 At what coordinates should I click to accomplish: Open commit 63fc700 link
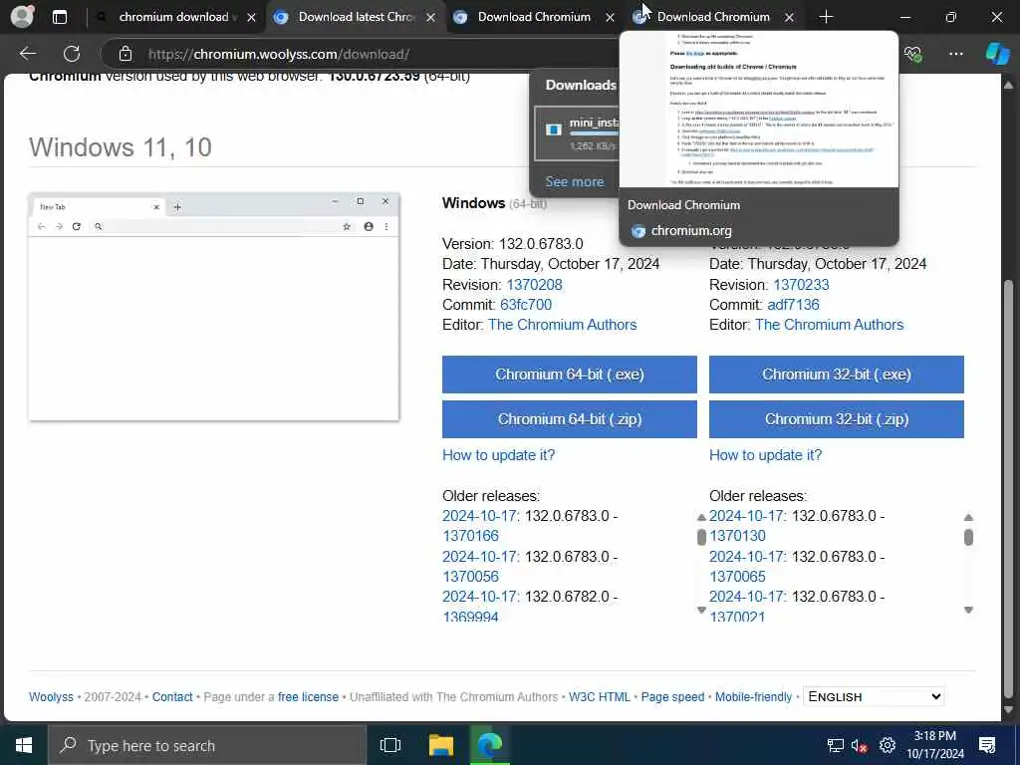coord(526,305)
